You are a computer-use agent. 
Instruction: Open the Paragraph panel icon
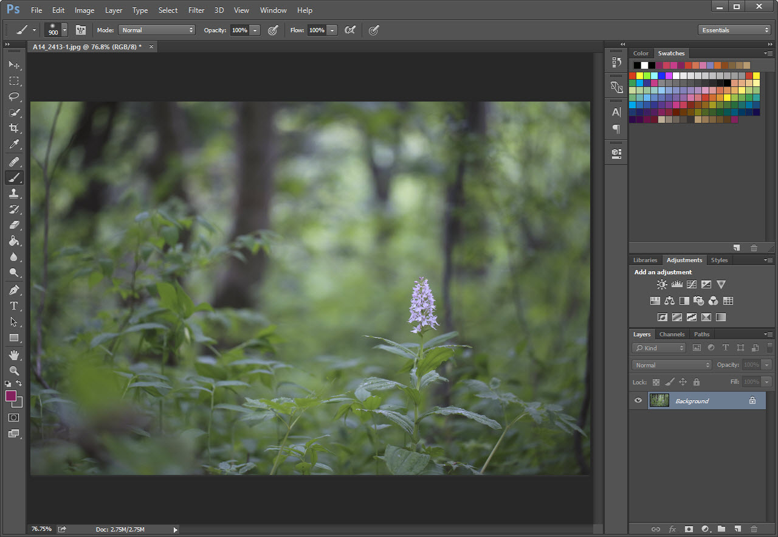point(616,129)
